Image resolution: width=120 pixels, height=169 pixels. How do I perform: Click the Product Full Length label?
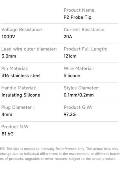pyautogui.click(x=85, y=49)
